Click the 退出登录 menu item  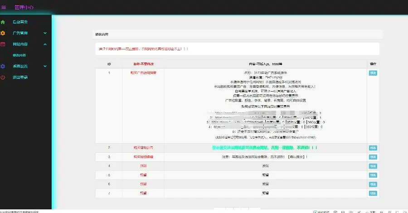coord(20,77)
